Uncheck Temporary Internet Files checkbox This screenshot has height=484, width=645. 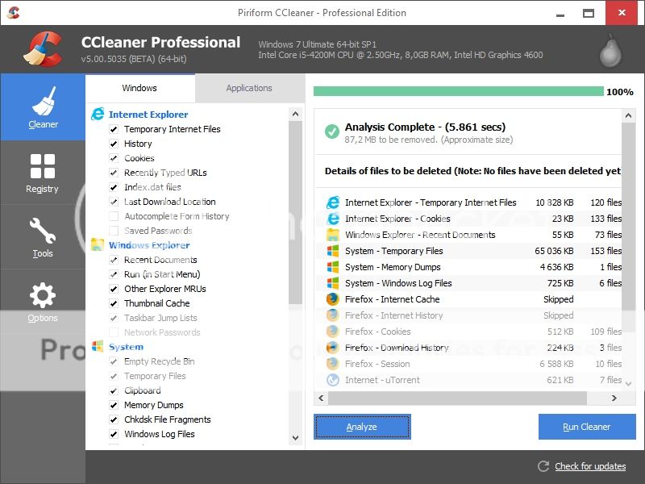(114, 129)
